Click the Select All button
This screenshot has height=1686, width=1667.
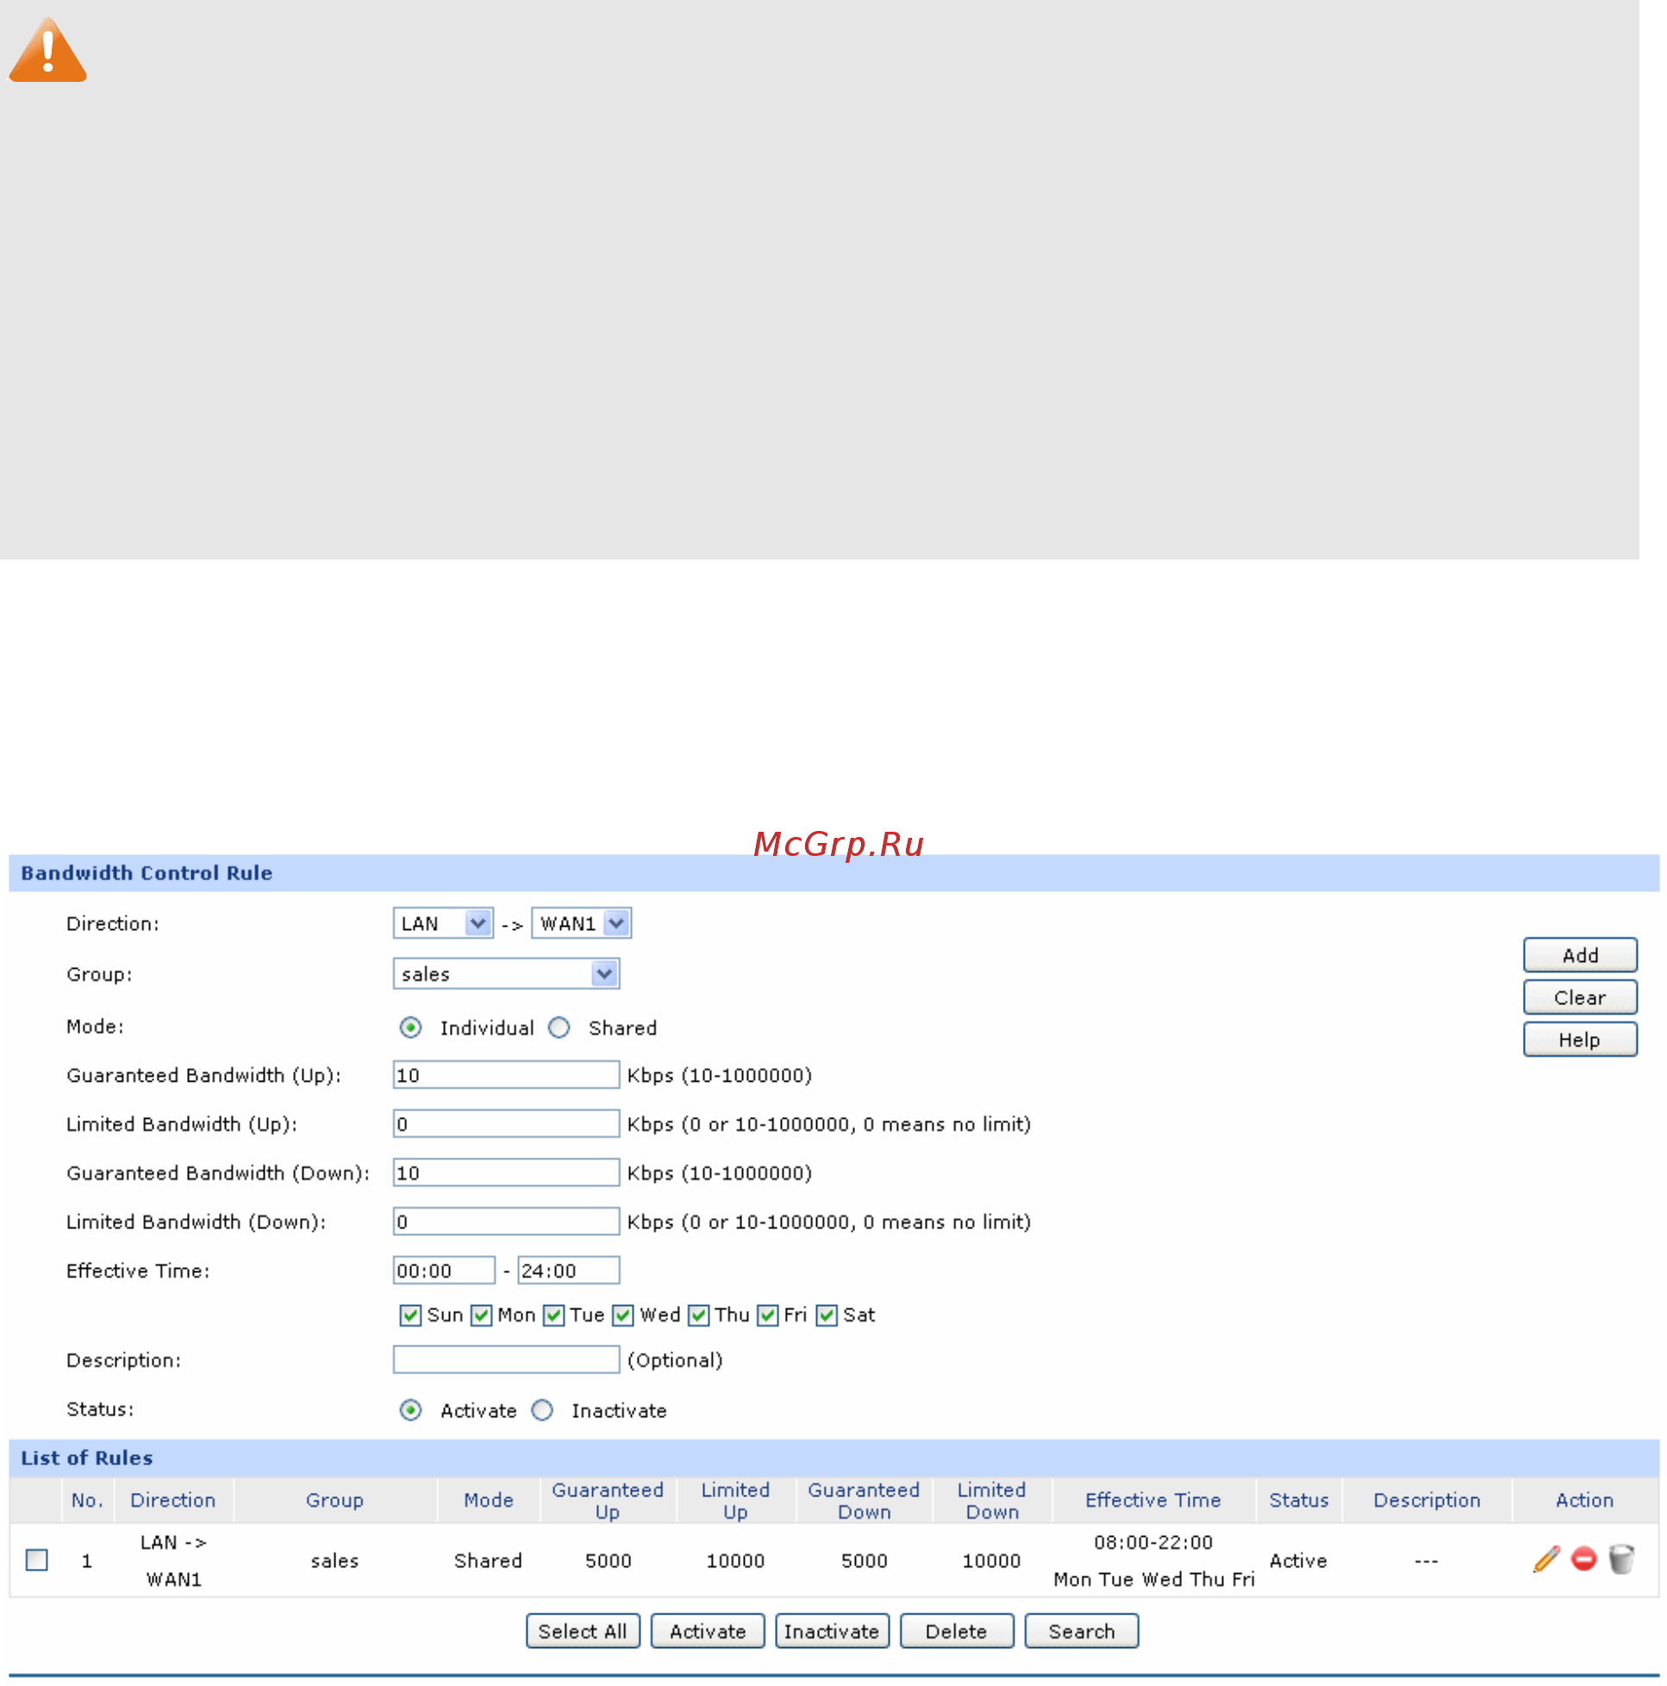point(583,1632)
